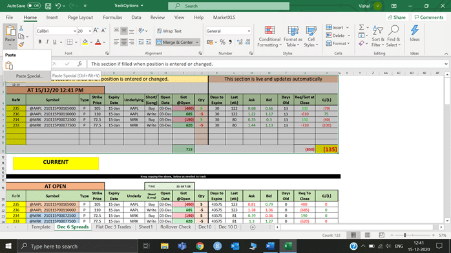Screen dimensions: 451x253
Task: Click the Save icon in title bar
Action: coord(48,6)
